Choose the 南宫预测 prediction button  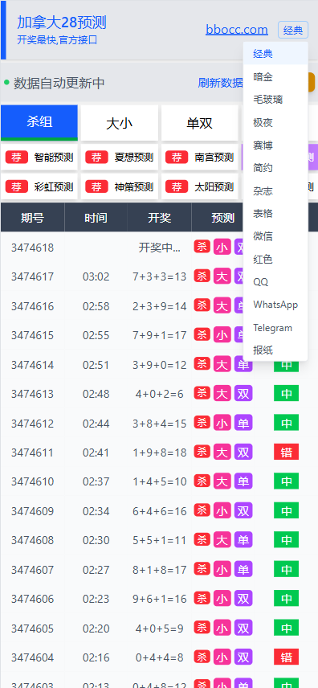click(200, 157)
